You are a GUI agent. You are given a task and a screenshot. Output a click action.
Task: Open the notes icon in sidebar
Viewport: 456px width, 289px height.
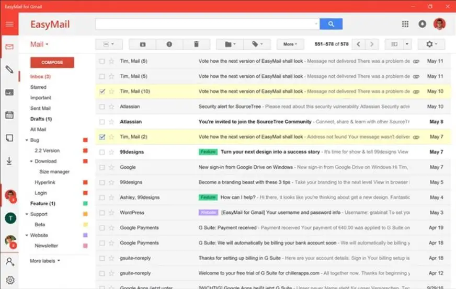click(x=9, y=138)
